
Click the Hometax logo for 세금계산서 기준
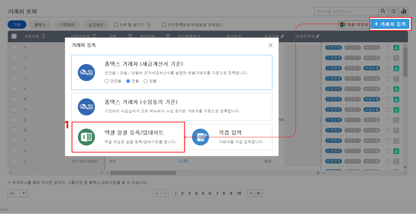coord(86,72)
